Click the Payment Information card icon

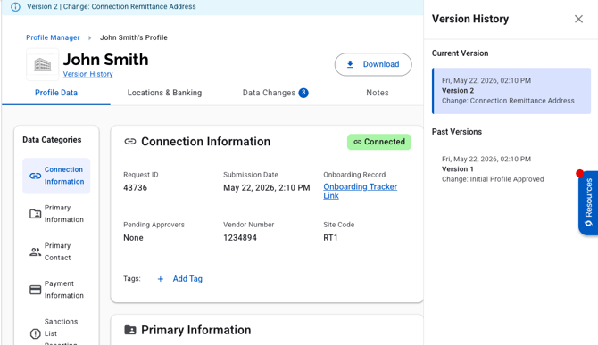tap(35, 290)
